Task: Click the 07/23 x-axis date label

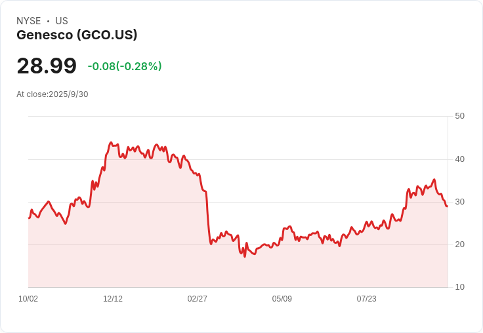Action: point(366,299)
